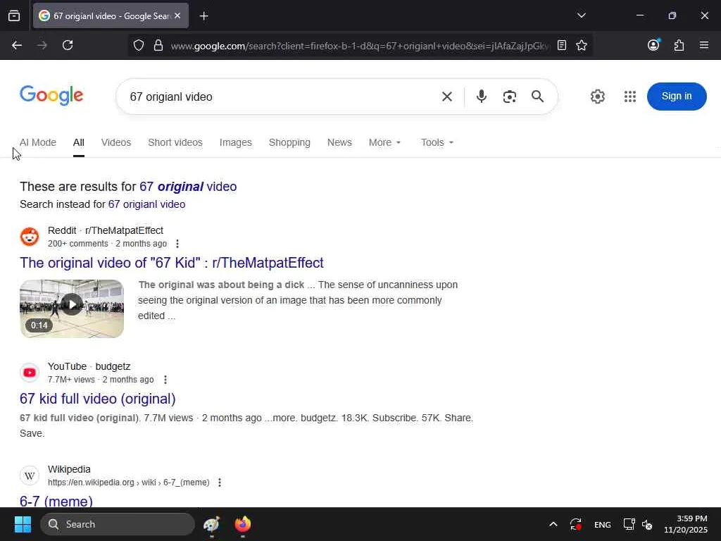Select the All results tab

(x=79, y=142)
